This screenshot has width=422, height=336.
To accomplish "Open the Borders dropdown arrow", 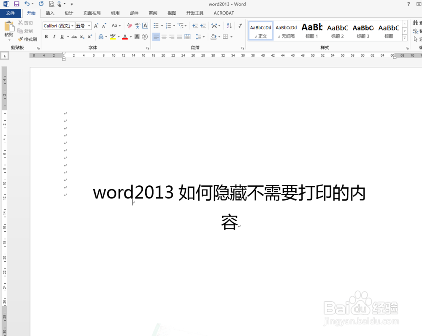I will tap(231, 37).
